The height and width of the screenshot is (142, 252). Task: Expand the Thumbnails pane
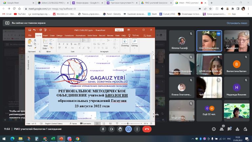pyautogui.click(x=28, y=57)
